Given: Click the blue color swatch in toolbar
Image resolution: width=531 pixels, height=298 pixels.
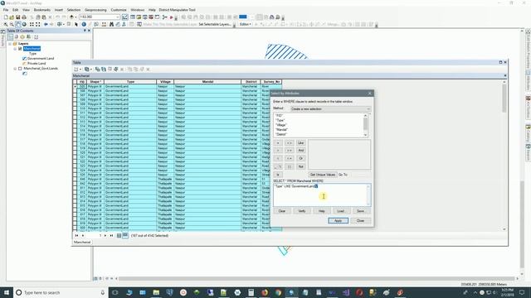Looking at the screenshot, I should pyautogui.click(x=243, y=17).
